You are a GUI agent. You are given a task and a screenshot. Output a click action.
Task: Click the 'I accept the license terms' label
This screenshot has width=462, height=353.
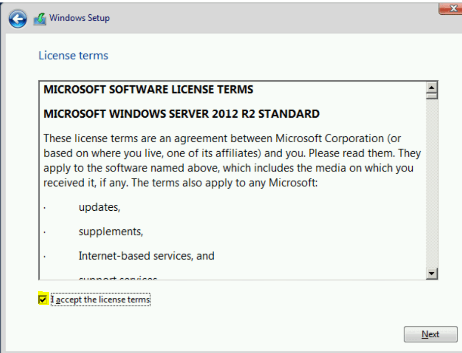coord(100,300)
